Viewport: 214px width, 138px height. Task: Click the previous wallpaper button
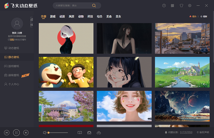7,133
